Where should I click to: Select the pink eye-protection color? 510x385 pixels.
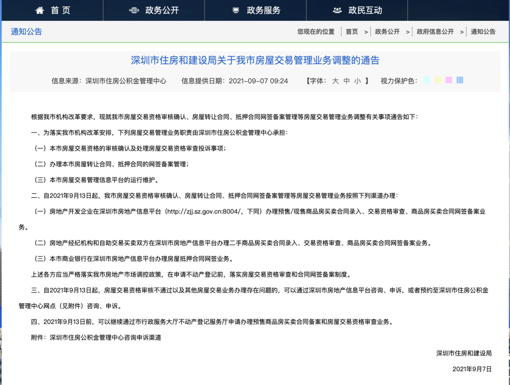coord(449,80)
